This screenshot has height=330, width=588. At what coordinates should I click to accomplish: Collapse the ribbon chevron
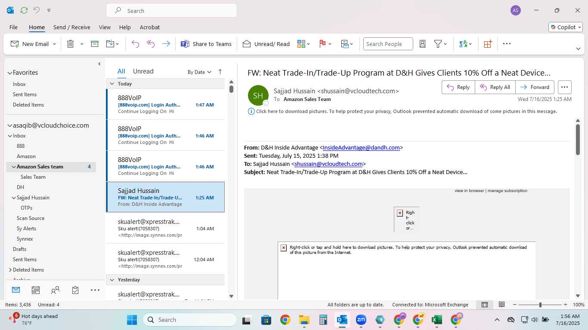578,49
